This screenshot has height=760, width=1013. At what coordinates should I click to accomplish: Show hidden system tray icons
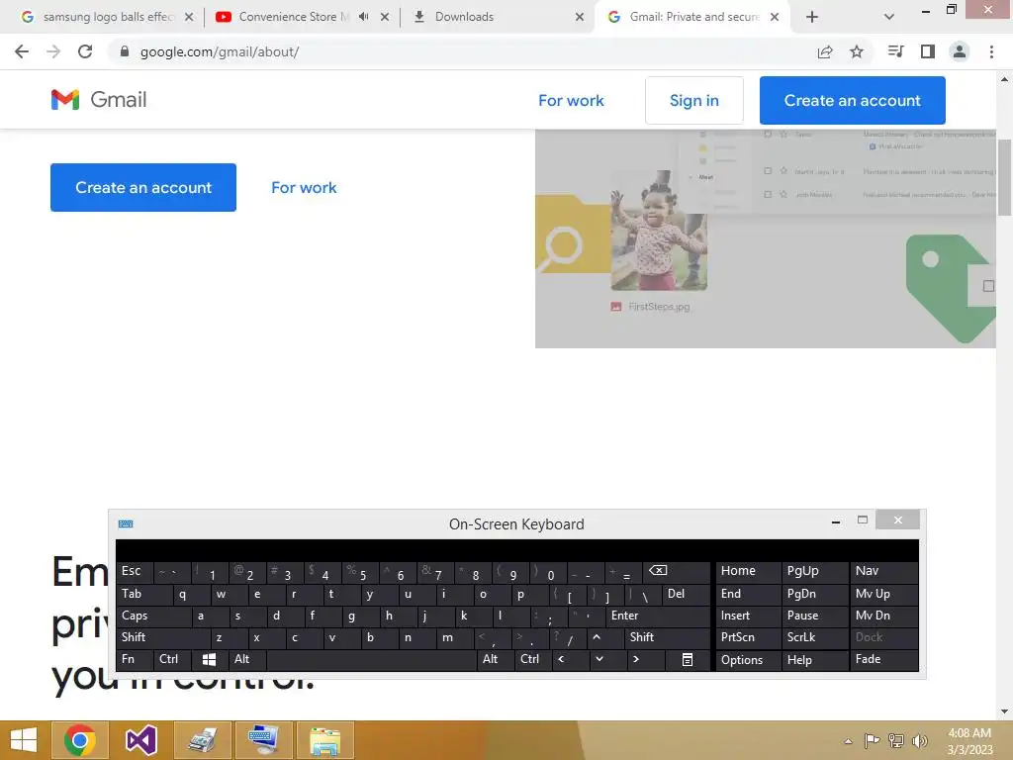pyautogui.click(x=848, y=741)
